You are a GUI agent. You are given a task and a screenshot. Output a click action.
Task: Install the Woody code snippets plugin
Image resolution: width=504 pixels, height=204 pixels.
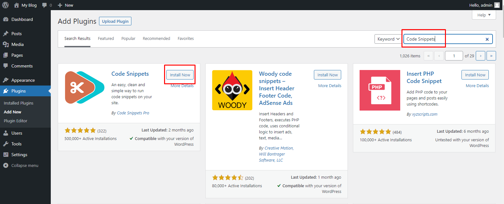tap(328, 75)
